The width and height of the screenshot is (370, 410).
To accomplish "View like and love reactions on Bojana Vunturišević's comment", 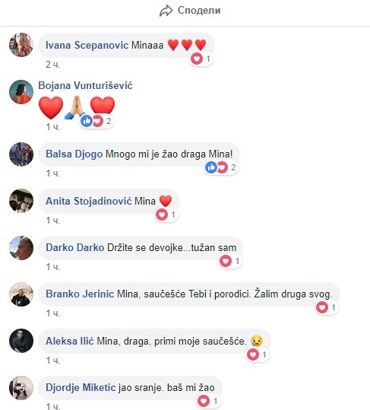I will pos(96,121).
